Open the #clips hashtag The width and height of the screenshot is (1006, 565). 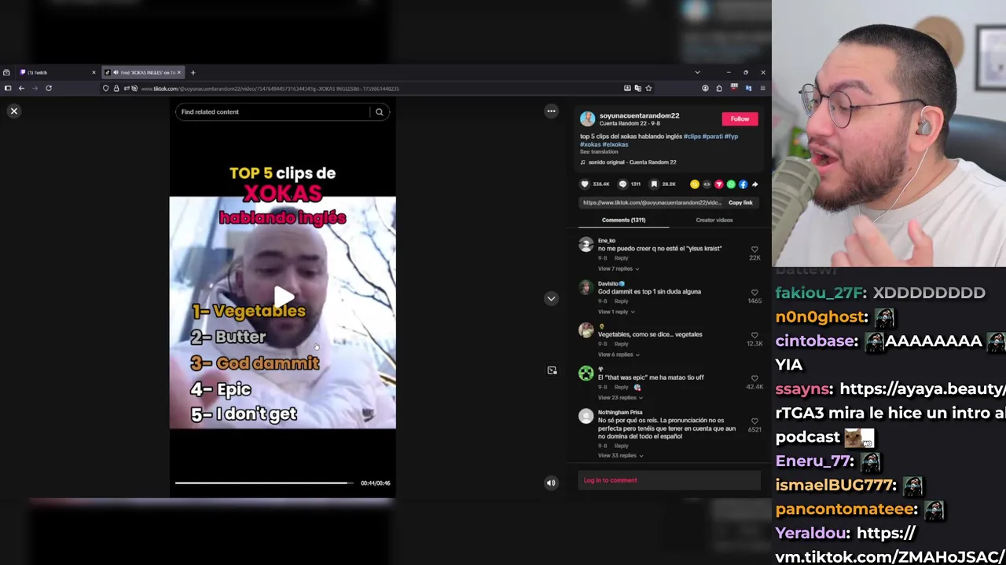point(692,137)
